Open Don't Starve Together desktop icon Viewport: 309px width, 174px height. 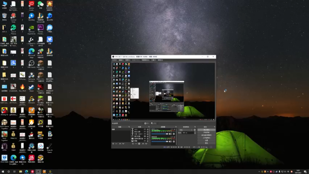[x=4, y=123]
